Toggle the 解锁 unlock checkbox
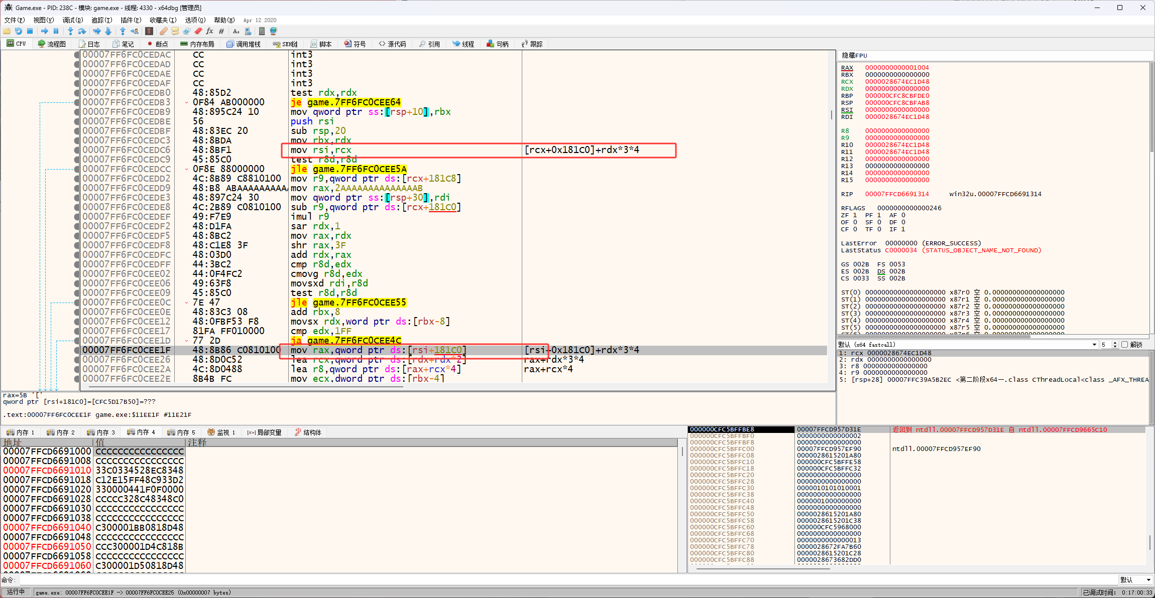1155x598 pixels. (1125, 345)
